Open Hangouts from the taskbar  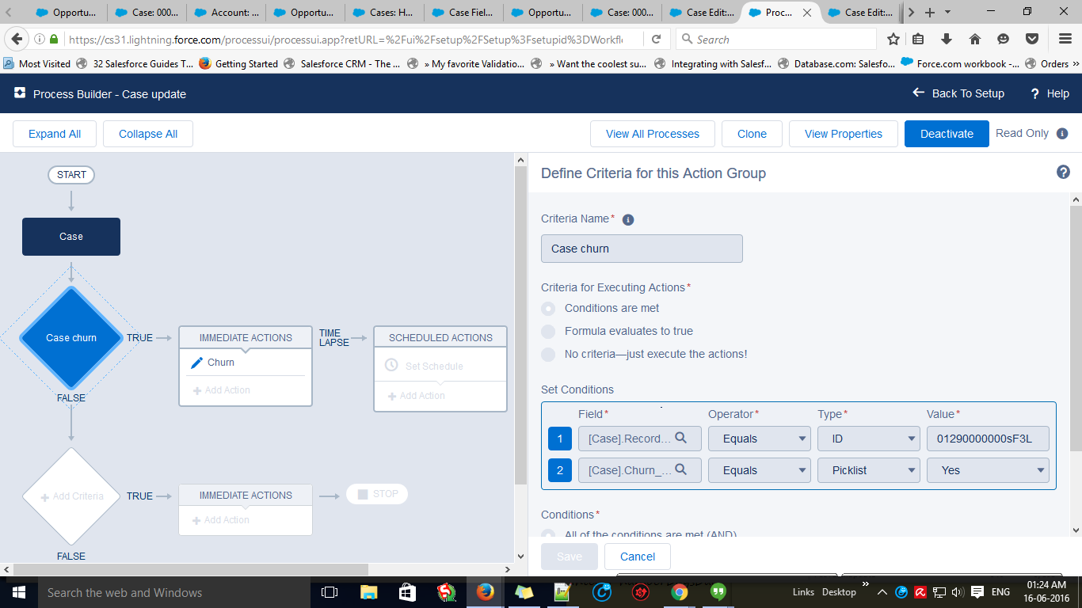coord(718,592)
